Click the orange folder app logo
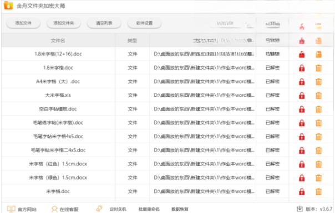The width and height of the screenshot is (335, 213). (x=8, y=6)
